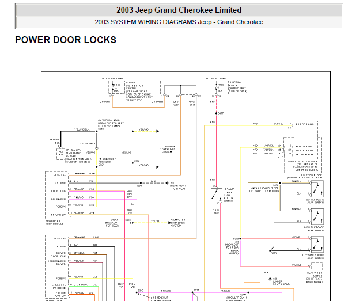Viewport: 348px width, 301px height.
Task: Click 'LIFTGATE AJAR' inside the body control module
Action: pos(305,151)
